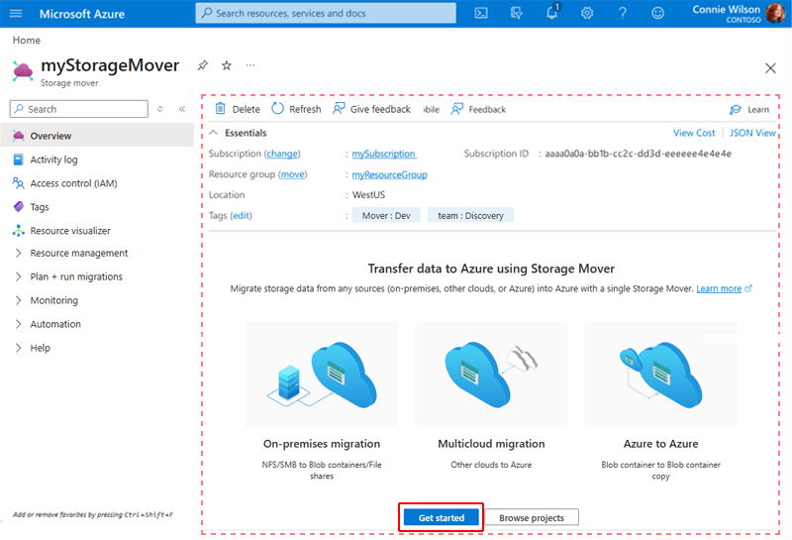This screenshot has height=540, width=792.
Task: Focus the global search resources box
Action: [326, 13]
